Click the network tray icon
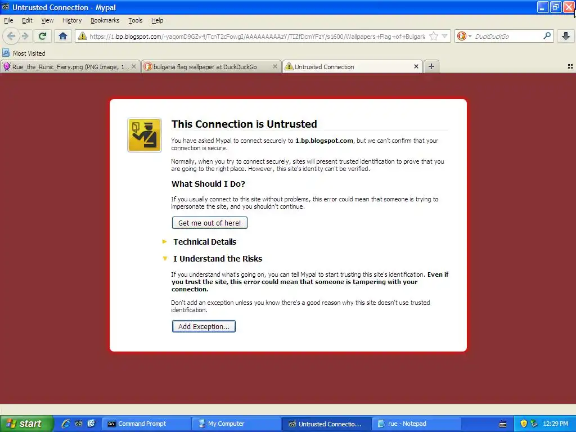 coord(534,424)
